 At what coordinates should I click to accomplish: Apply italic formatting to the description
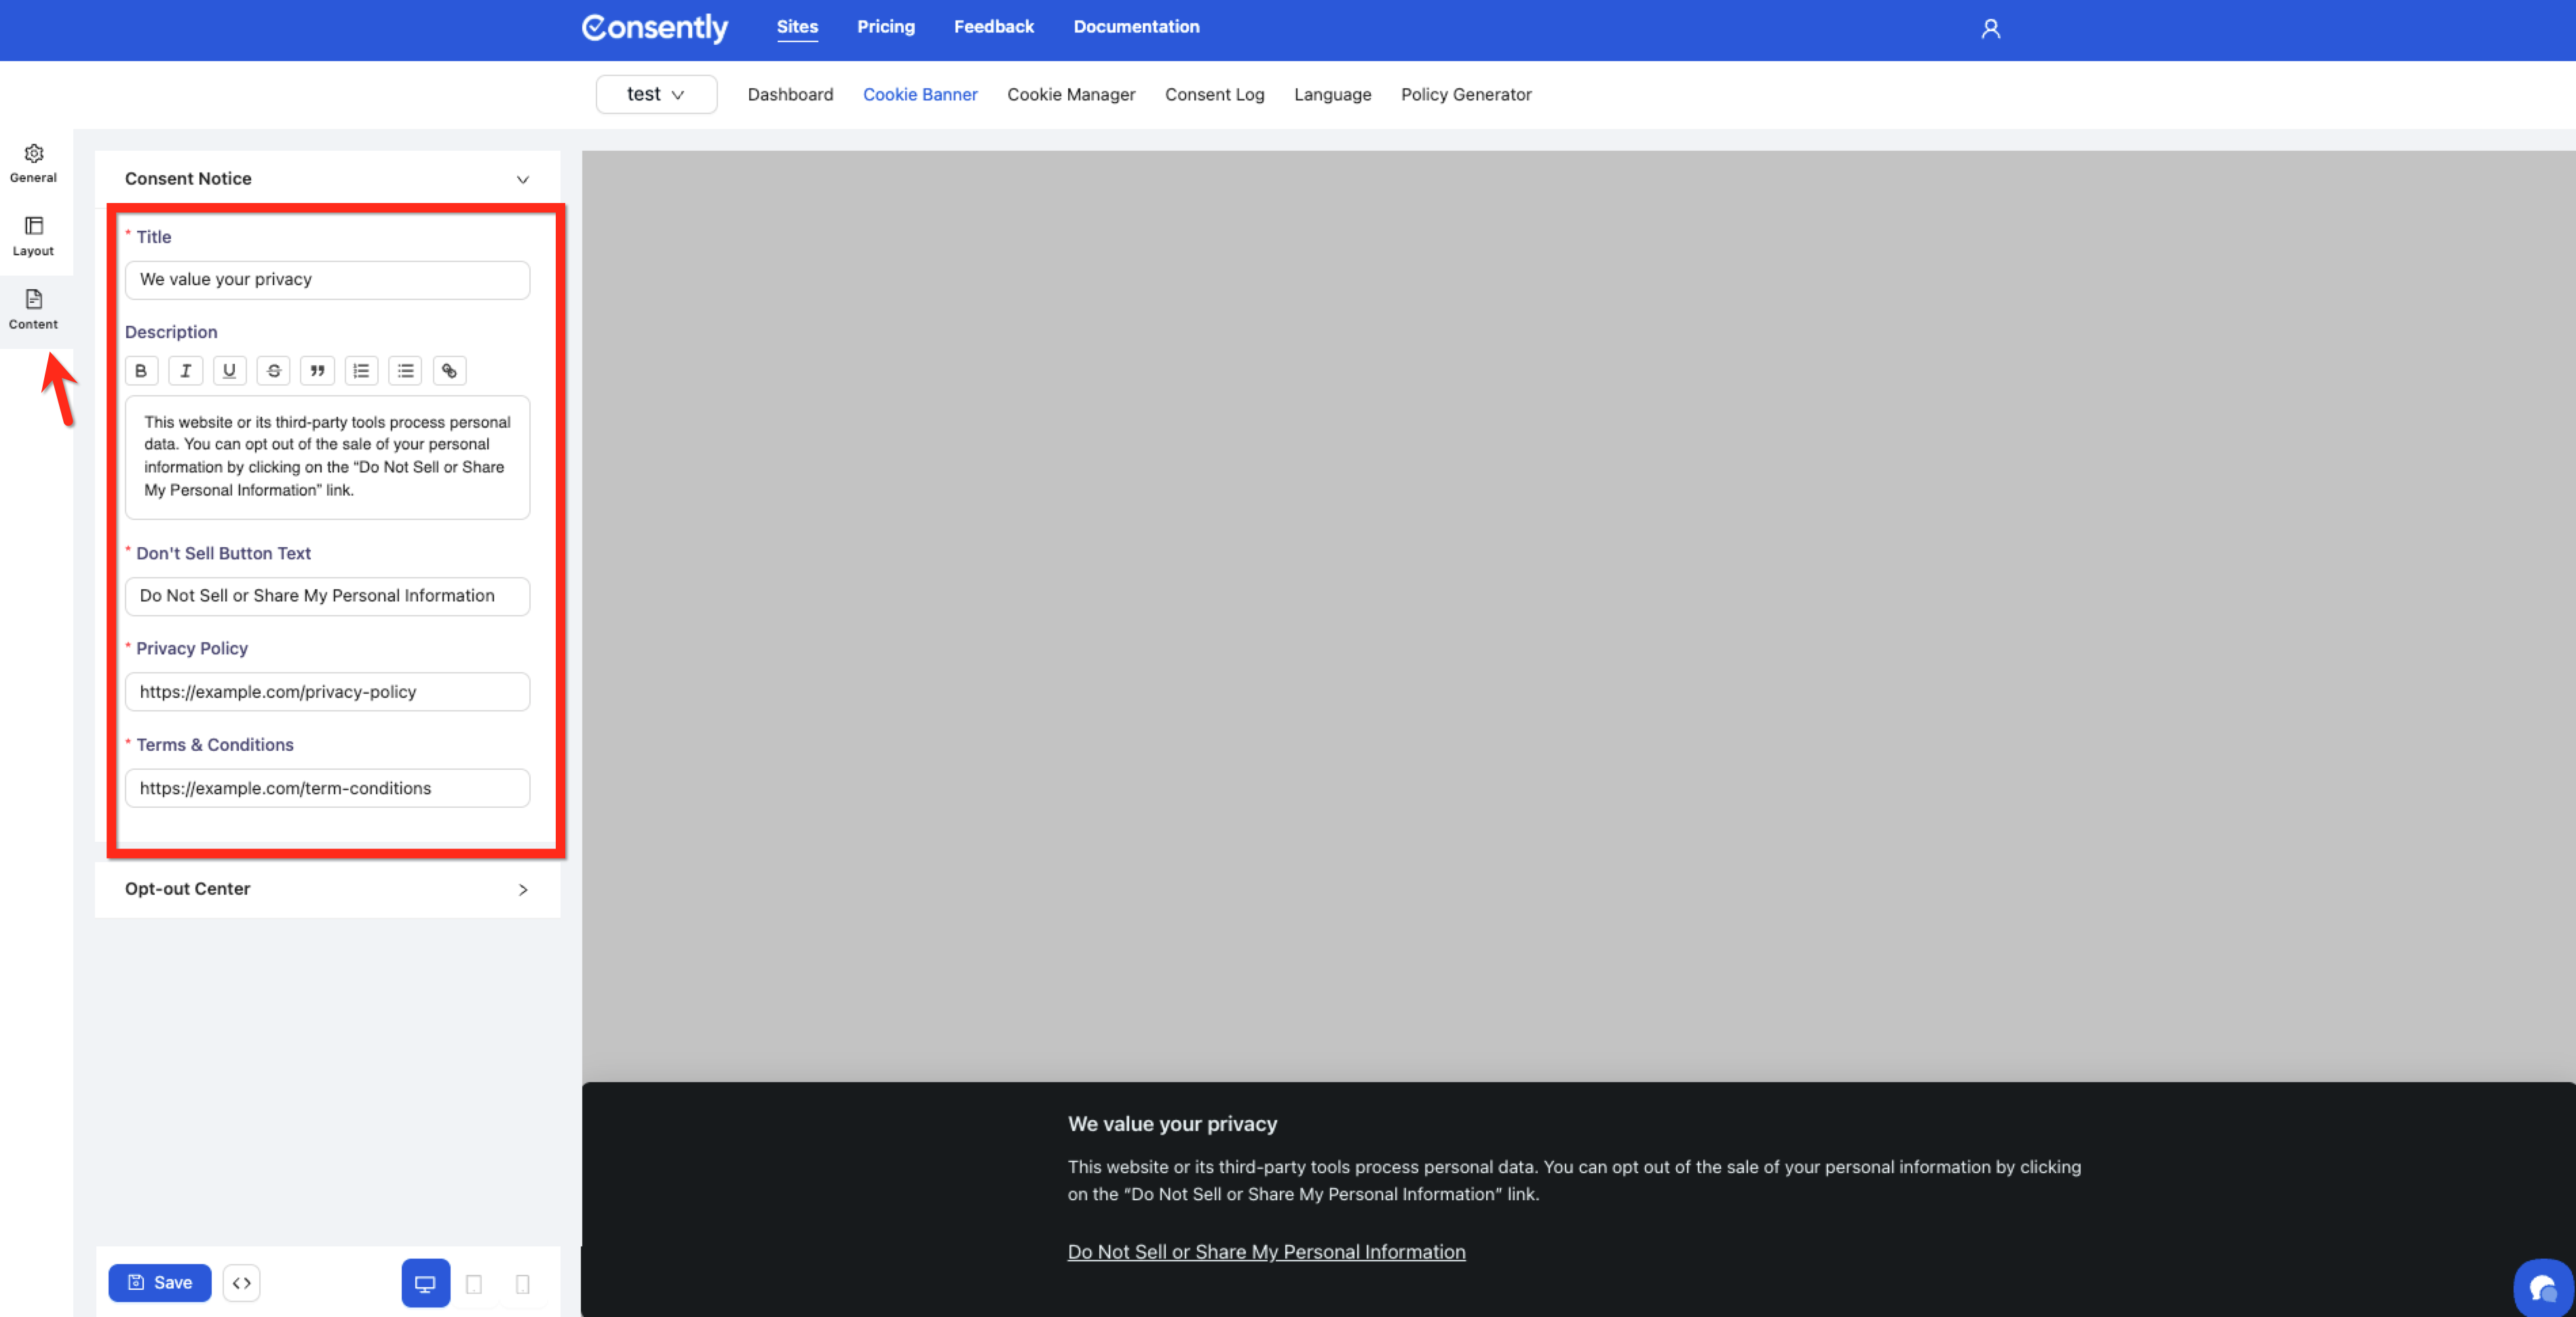point(185,370)
